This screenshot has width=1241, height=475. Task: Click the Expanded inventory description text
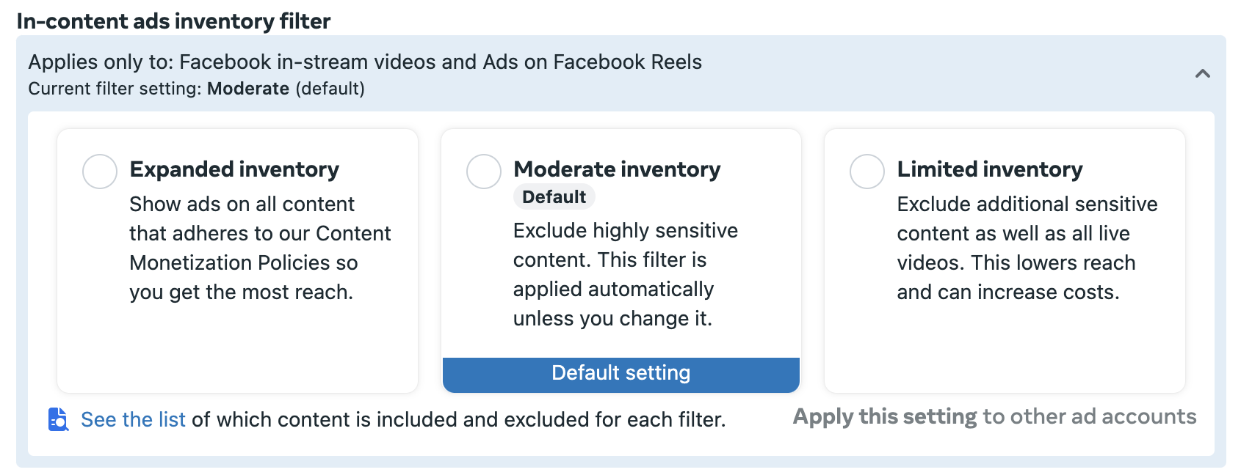(x=260, y=248)
